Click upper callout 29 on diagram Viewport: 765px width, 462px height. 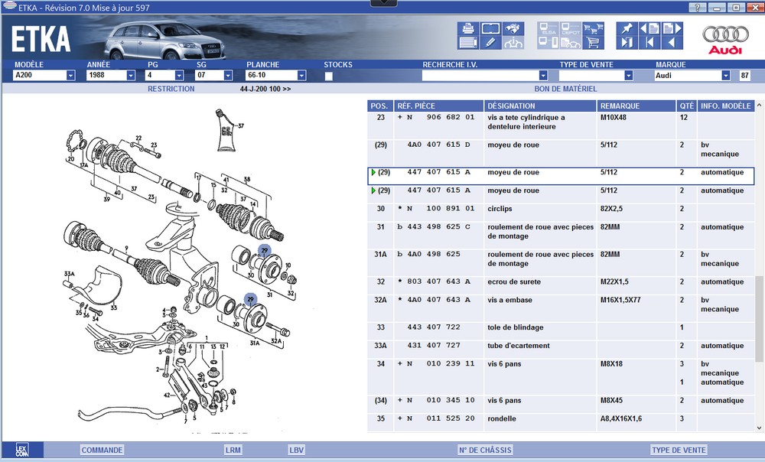[x=265, y=250]
